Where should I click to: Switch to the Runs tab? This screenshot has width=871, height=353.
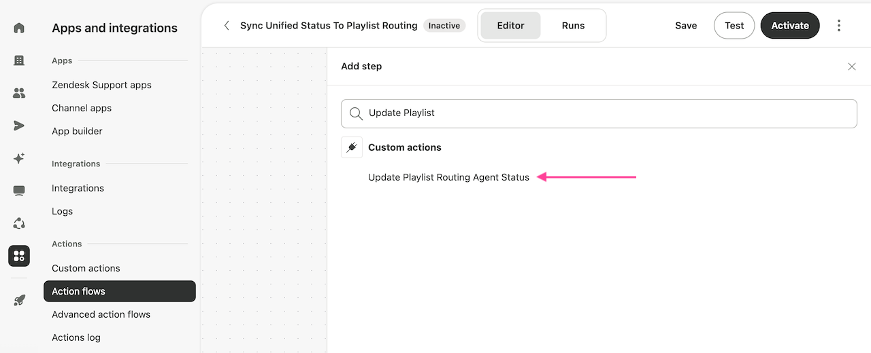tap(573, 26)
